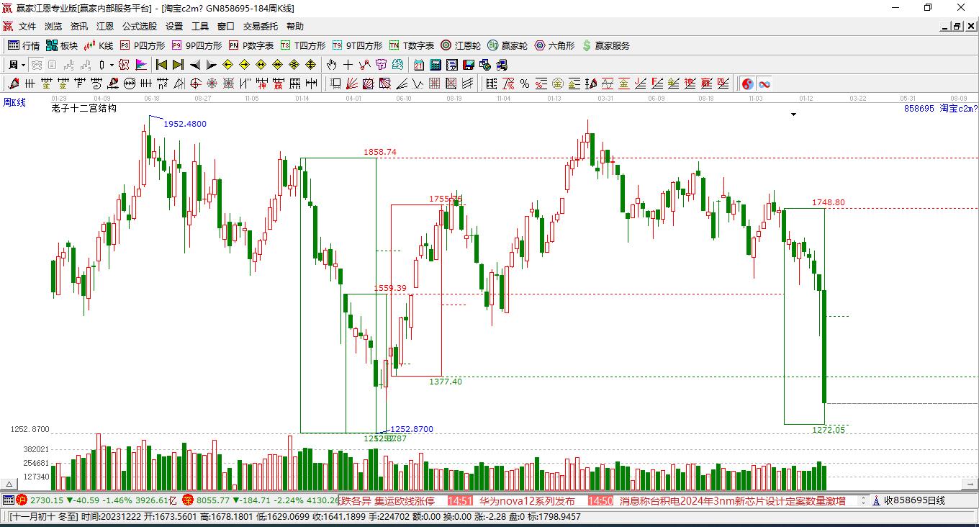This screenshot has width=979, height=527.
Task: Open the 浏览 menu
Action: click(x=53, y=27)
